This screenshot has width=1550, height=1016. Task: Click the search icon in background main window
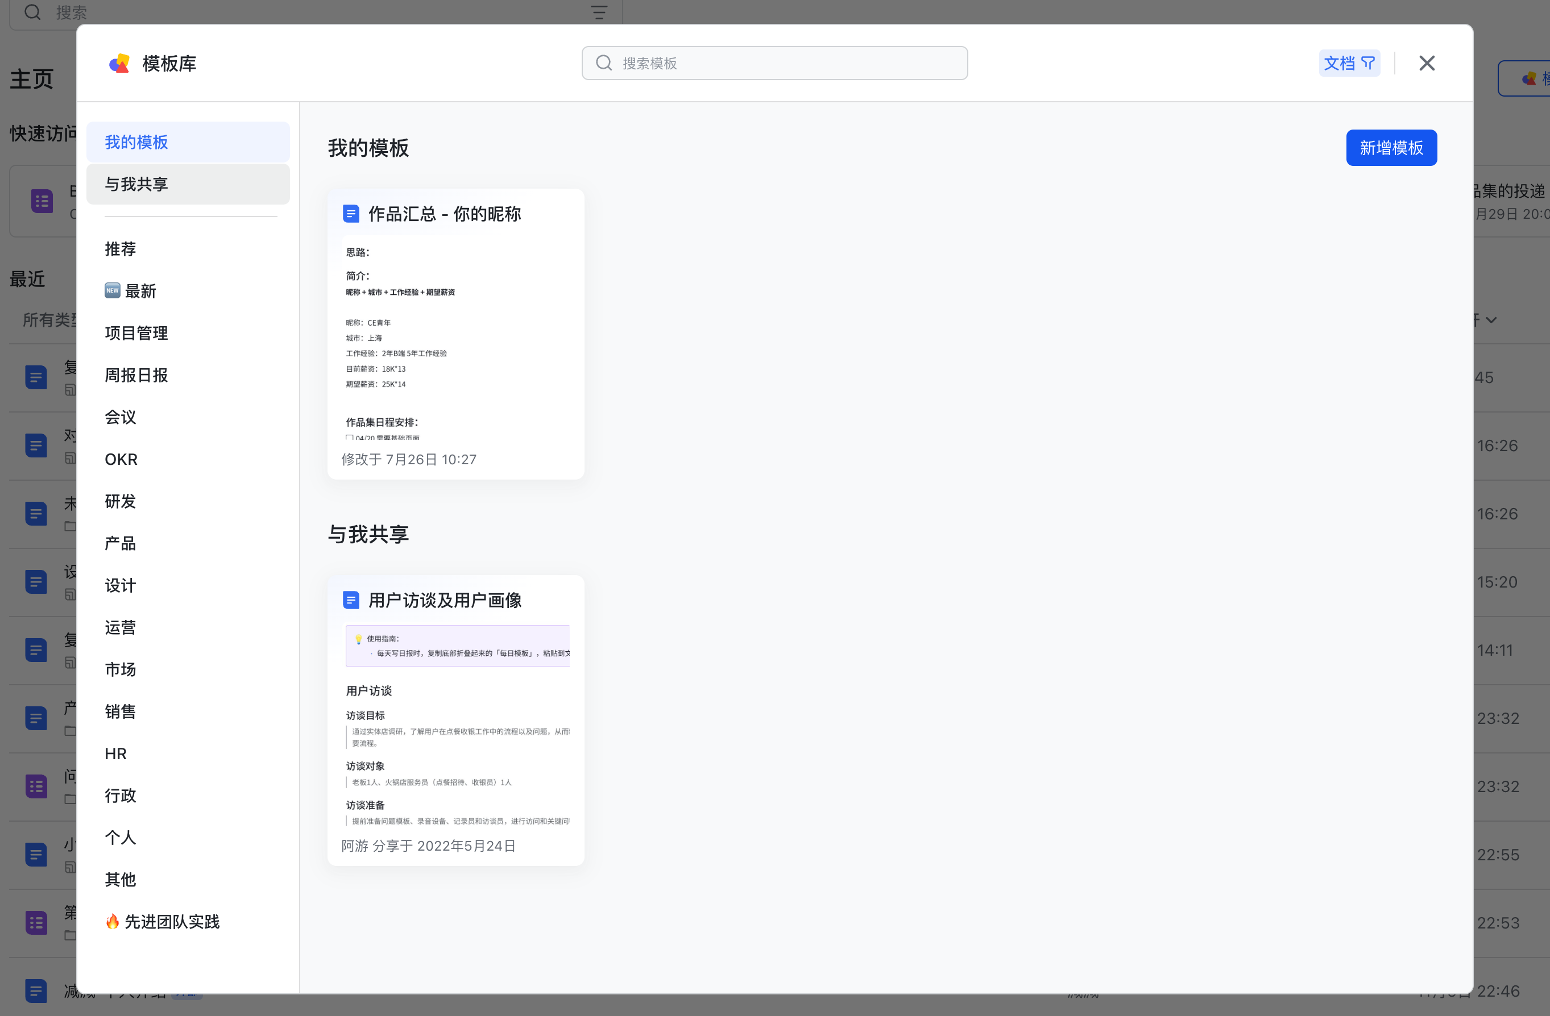point(32,12)
